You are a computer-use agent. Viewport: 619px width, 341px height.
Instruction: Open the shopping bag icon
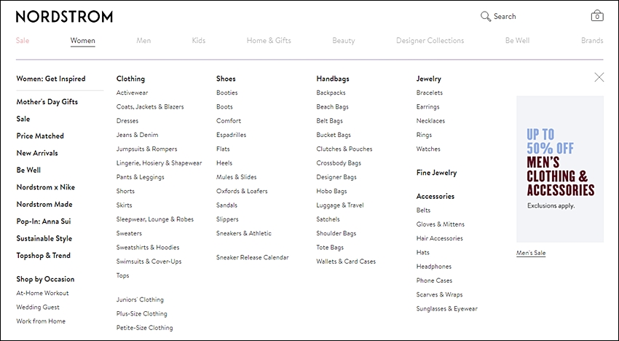pyautogui.click(x=597, y=16)
